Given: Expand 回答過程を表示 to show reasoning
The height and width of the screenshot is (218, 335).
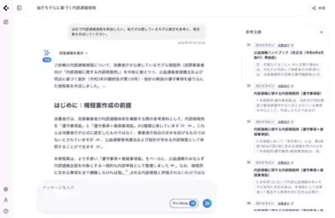Looking at the screenshot, I should click(x=73, y=53).
